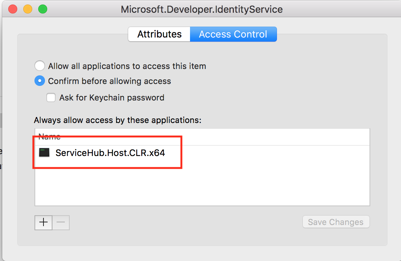
Task: Switch to the Access Control tab
Action: 233,34
